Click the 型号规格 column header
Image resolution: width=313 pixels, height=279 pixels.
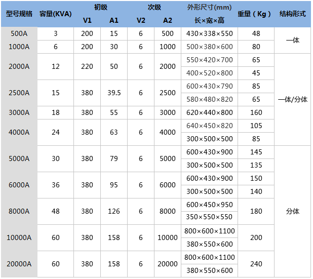tap(19, 14)
